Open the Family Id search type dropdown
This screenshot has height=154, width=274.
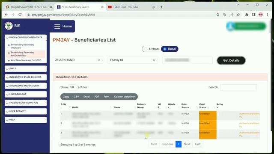[133, 60]
